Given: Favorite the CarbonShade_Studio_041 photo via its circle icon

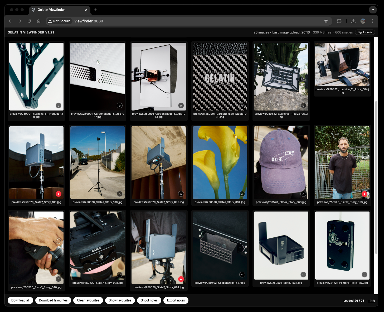Looking at the screenshot, I should pyautogui.click(x=181, y=105).
